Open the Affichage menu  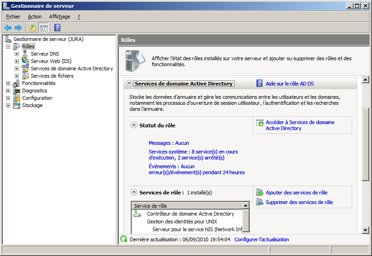point(59,17)
